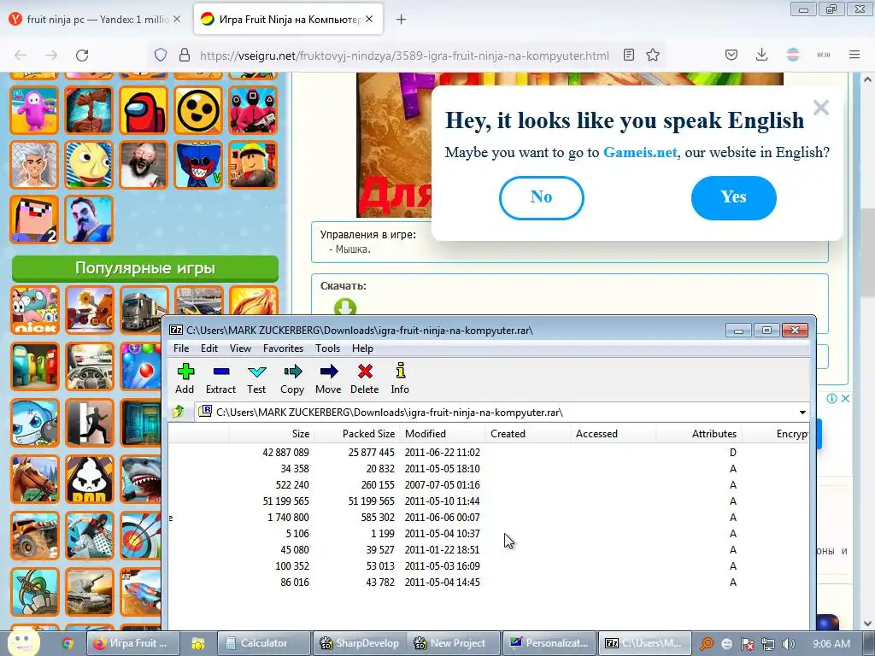This screenshot has width=875, height=656.
Task: Click the Test tool in 7-Zip
Action: point(256,379)
